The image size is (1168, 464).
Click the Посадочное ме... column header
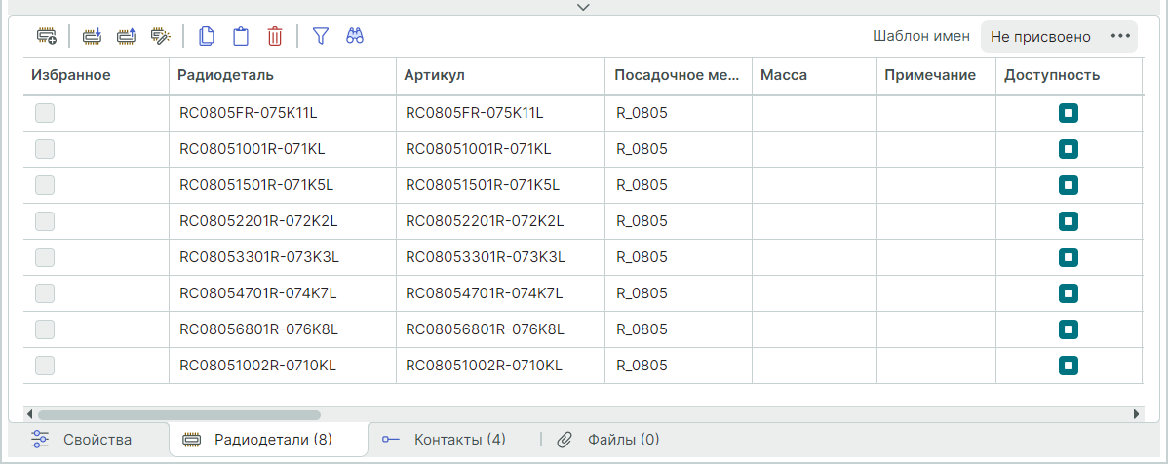678,75
